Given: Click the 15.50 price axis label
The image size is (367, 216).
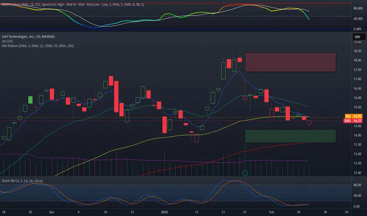Looking at the screenshot, I should (x=358, y=107).
